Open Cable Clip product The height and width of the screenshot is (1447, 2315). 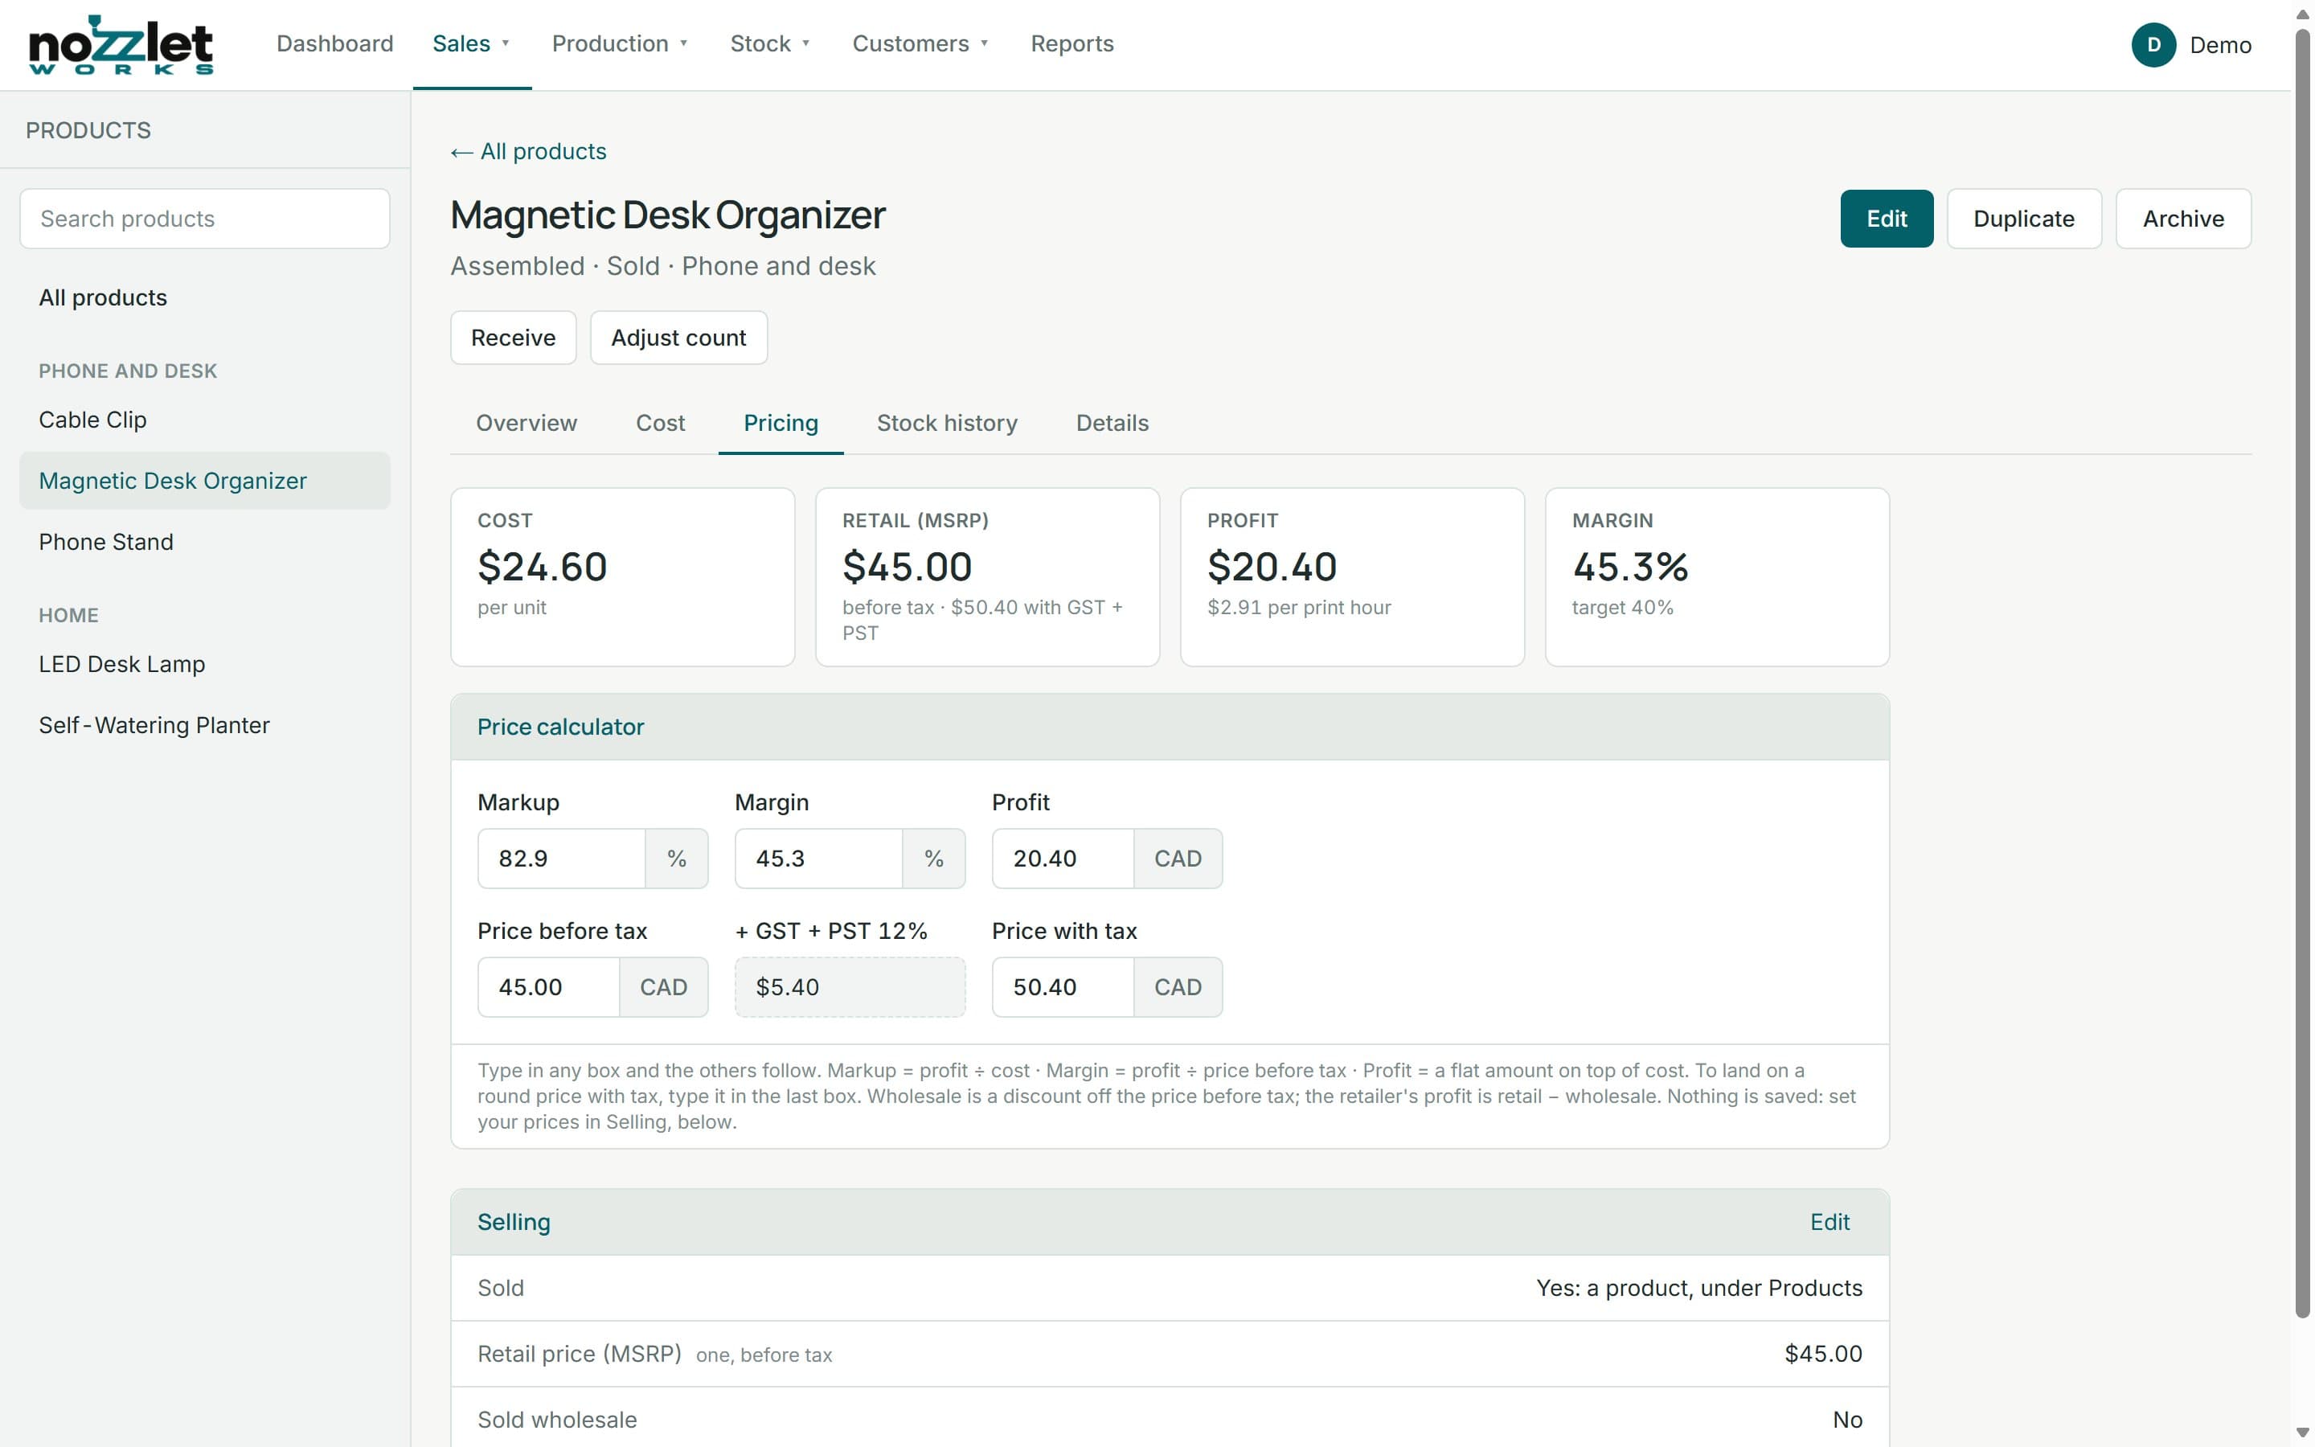205,420
